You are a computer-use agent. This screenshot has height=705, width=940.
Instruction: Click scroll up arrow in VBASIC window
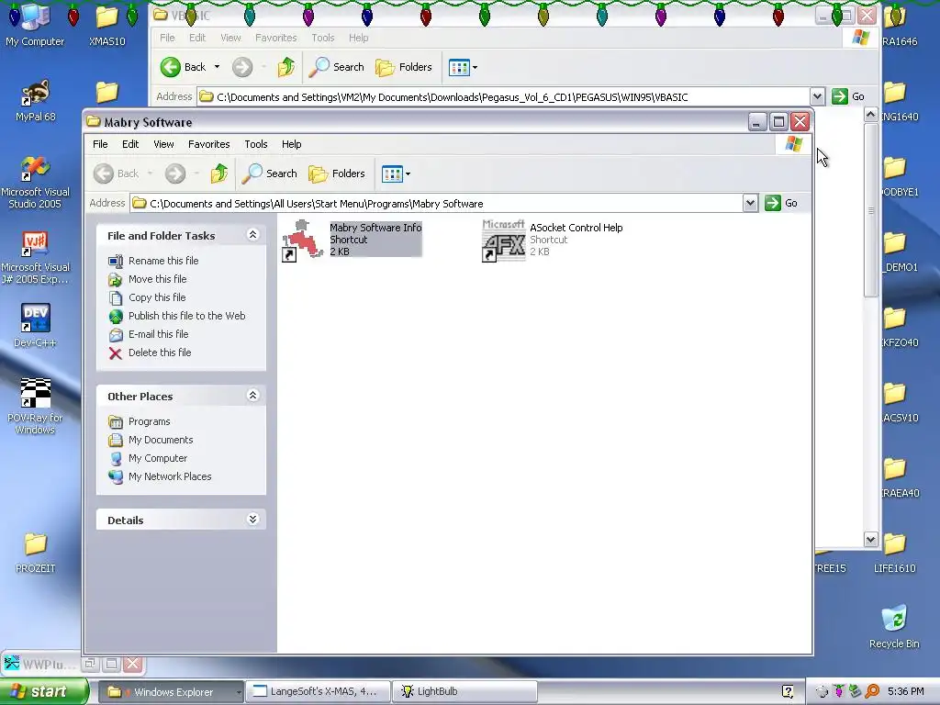[871, 115]
